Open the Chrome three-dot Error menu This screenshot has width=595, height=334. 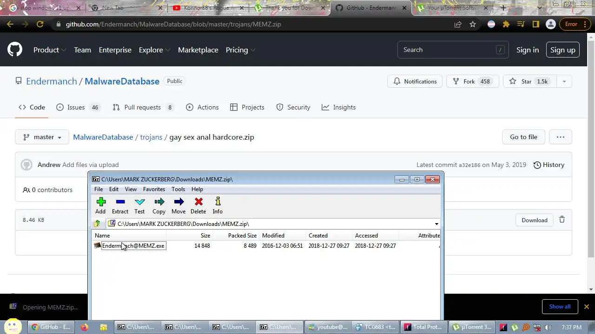point(575,24)
